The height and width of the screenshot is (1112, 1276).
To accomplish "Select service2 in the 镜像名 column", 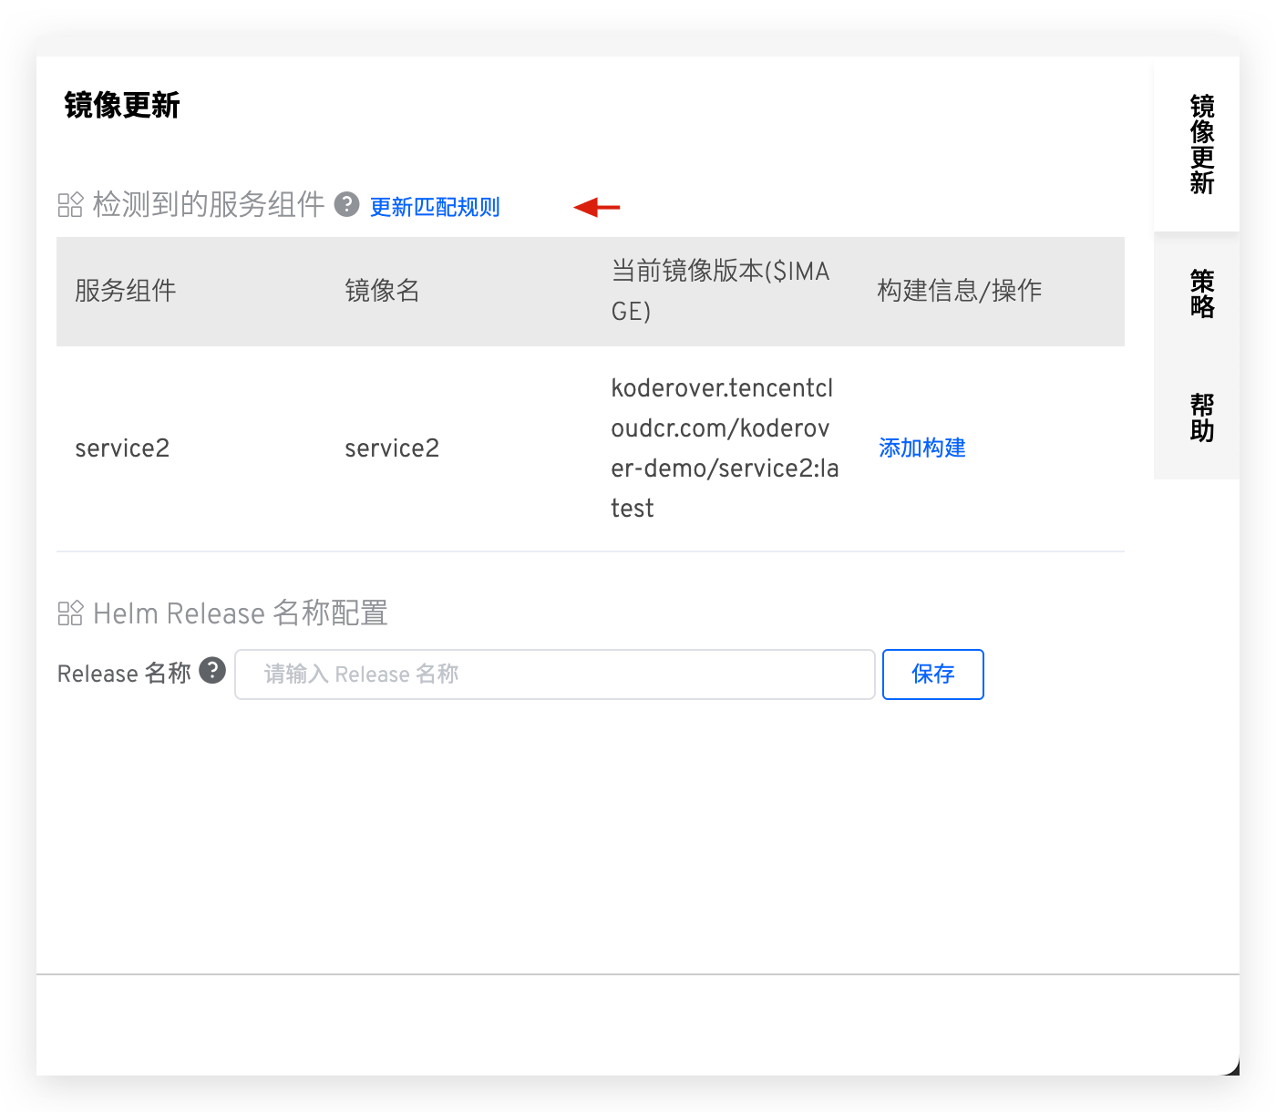I will 392,448.
